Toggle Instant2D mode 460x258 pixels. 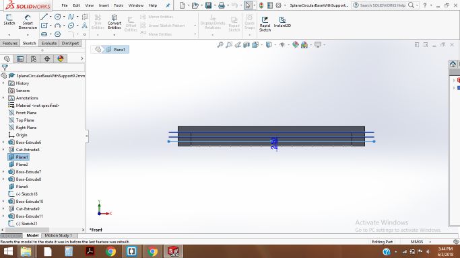(x=282, y=22)
